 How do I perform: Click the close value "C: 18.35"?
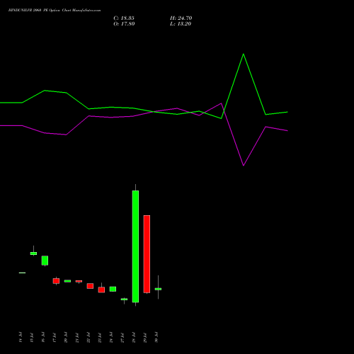pyautogui.click(x=124, y=18)
